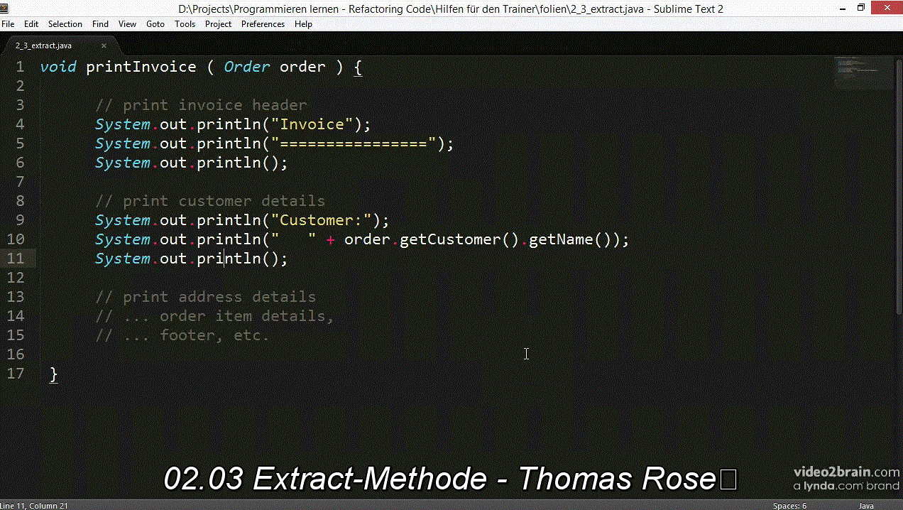Screen dimensions: 903x510
Task: Click 'getName()' on line 10
Action: coord(570,239)
